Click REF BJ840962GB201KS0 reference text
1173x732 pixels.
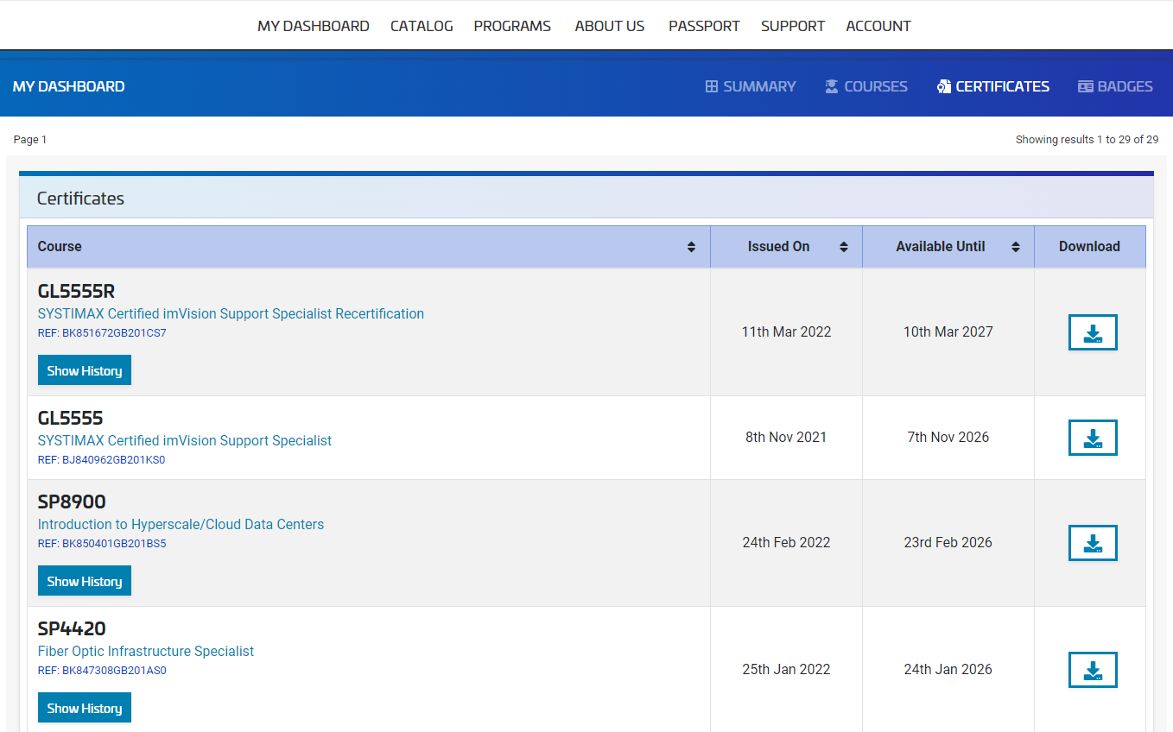pyautogui.click(x=101, y=460)
